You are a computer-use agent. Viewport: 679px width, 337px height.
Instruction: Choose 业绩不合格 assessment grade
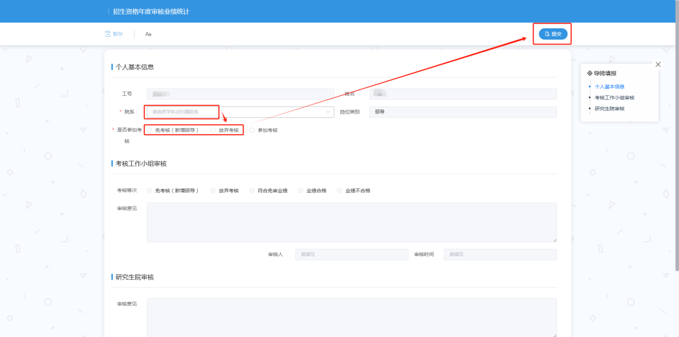340,190
